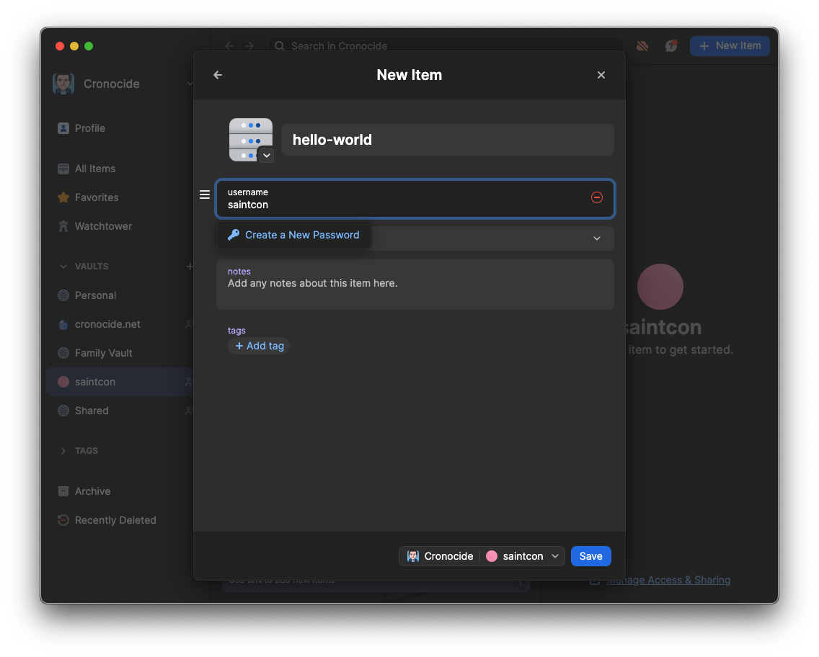Viewport: 819px width, 657px height.
Task: Click the Favorites star icon
Action: [x=63, y=197]
